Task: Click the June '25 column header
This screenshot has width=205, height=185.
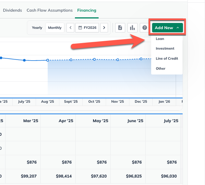Action: coord(128,121)
